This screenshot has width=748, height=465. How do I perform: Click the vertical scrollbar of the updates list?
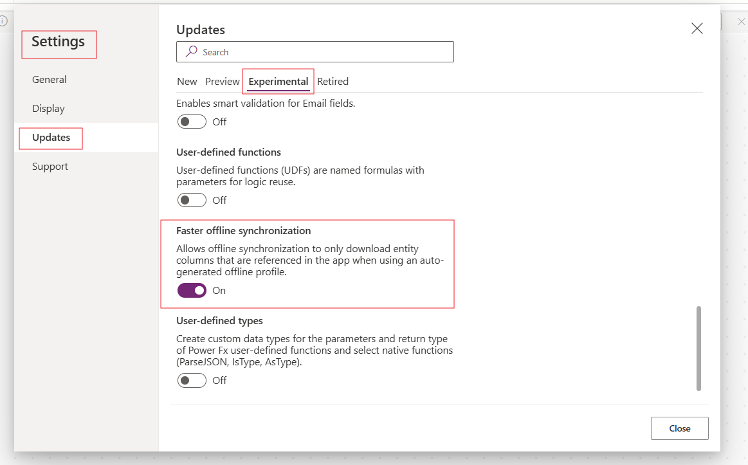tap(699, 347)
